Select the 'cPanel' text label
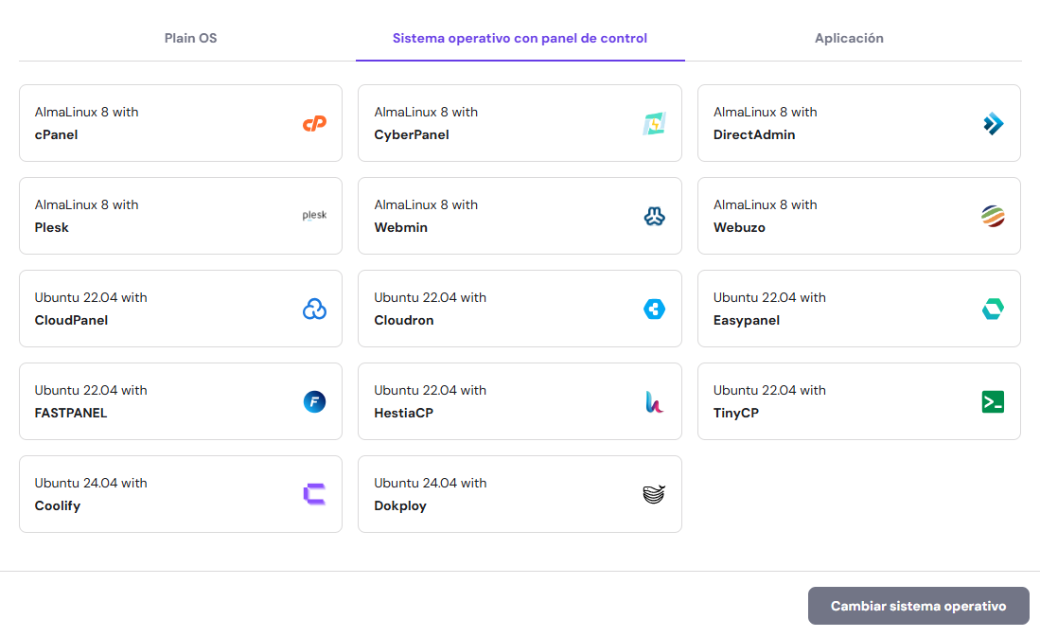 57,134
